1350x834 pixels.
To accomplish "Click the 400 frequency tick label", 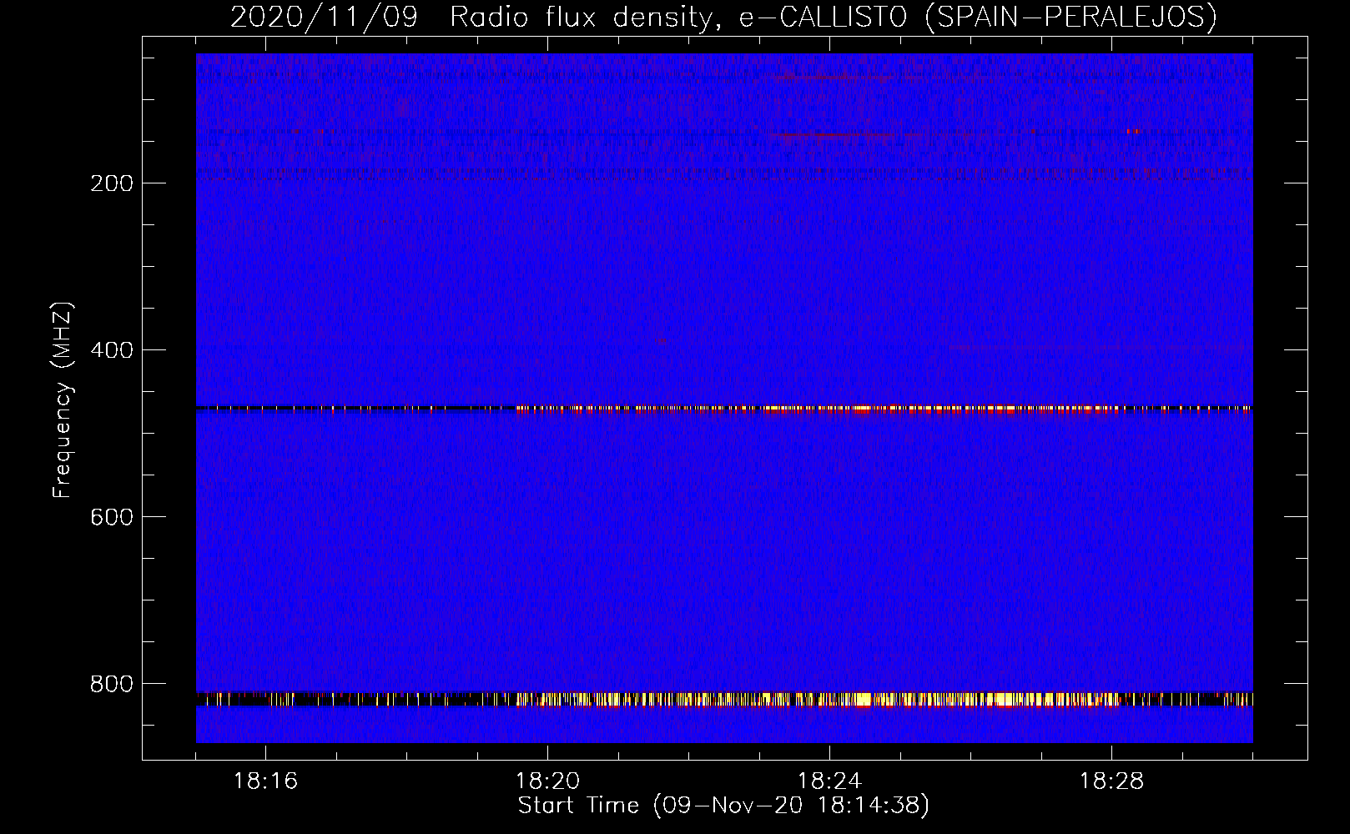I will (x=111, y=350).
